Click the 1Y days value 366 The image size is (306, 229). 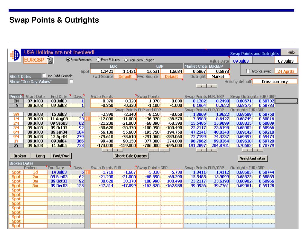coord(78,141)
